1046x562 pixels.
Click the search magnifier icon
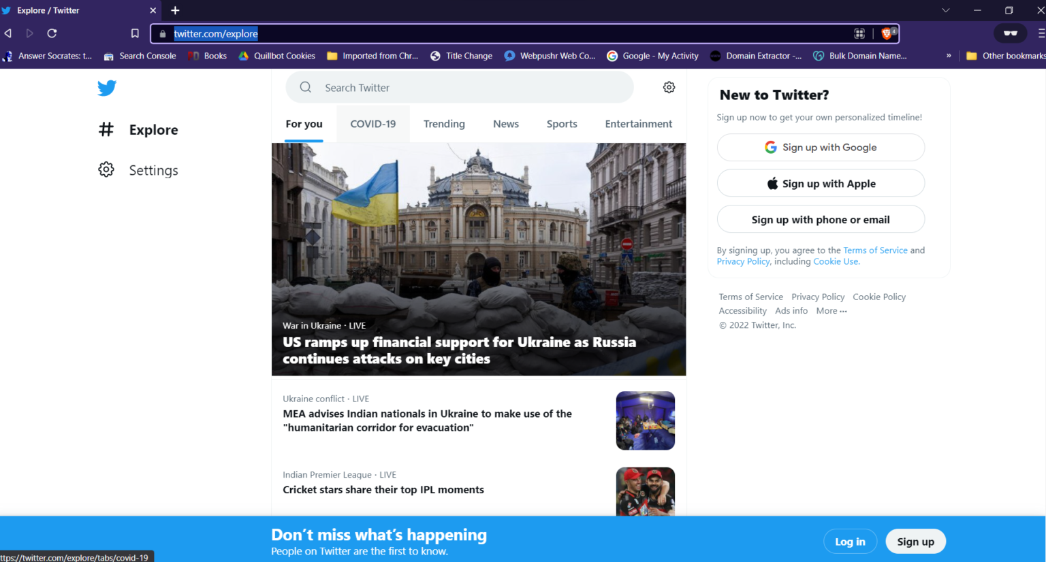306,87
